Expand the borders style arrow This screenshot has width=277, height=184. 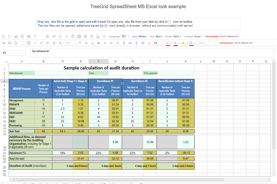195,43
